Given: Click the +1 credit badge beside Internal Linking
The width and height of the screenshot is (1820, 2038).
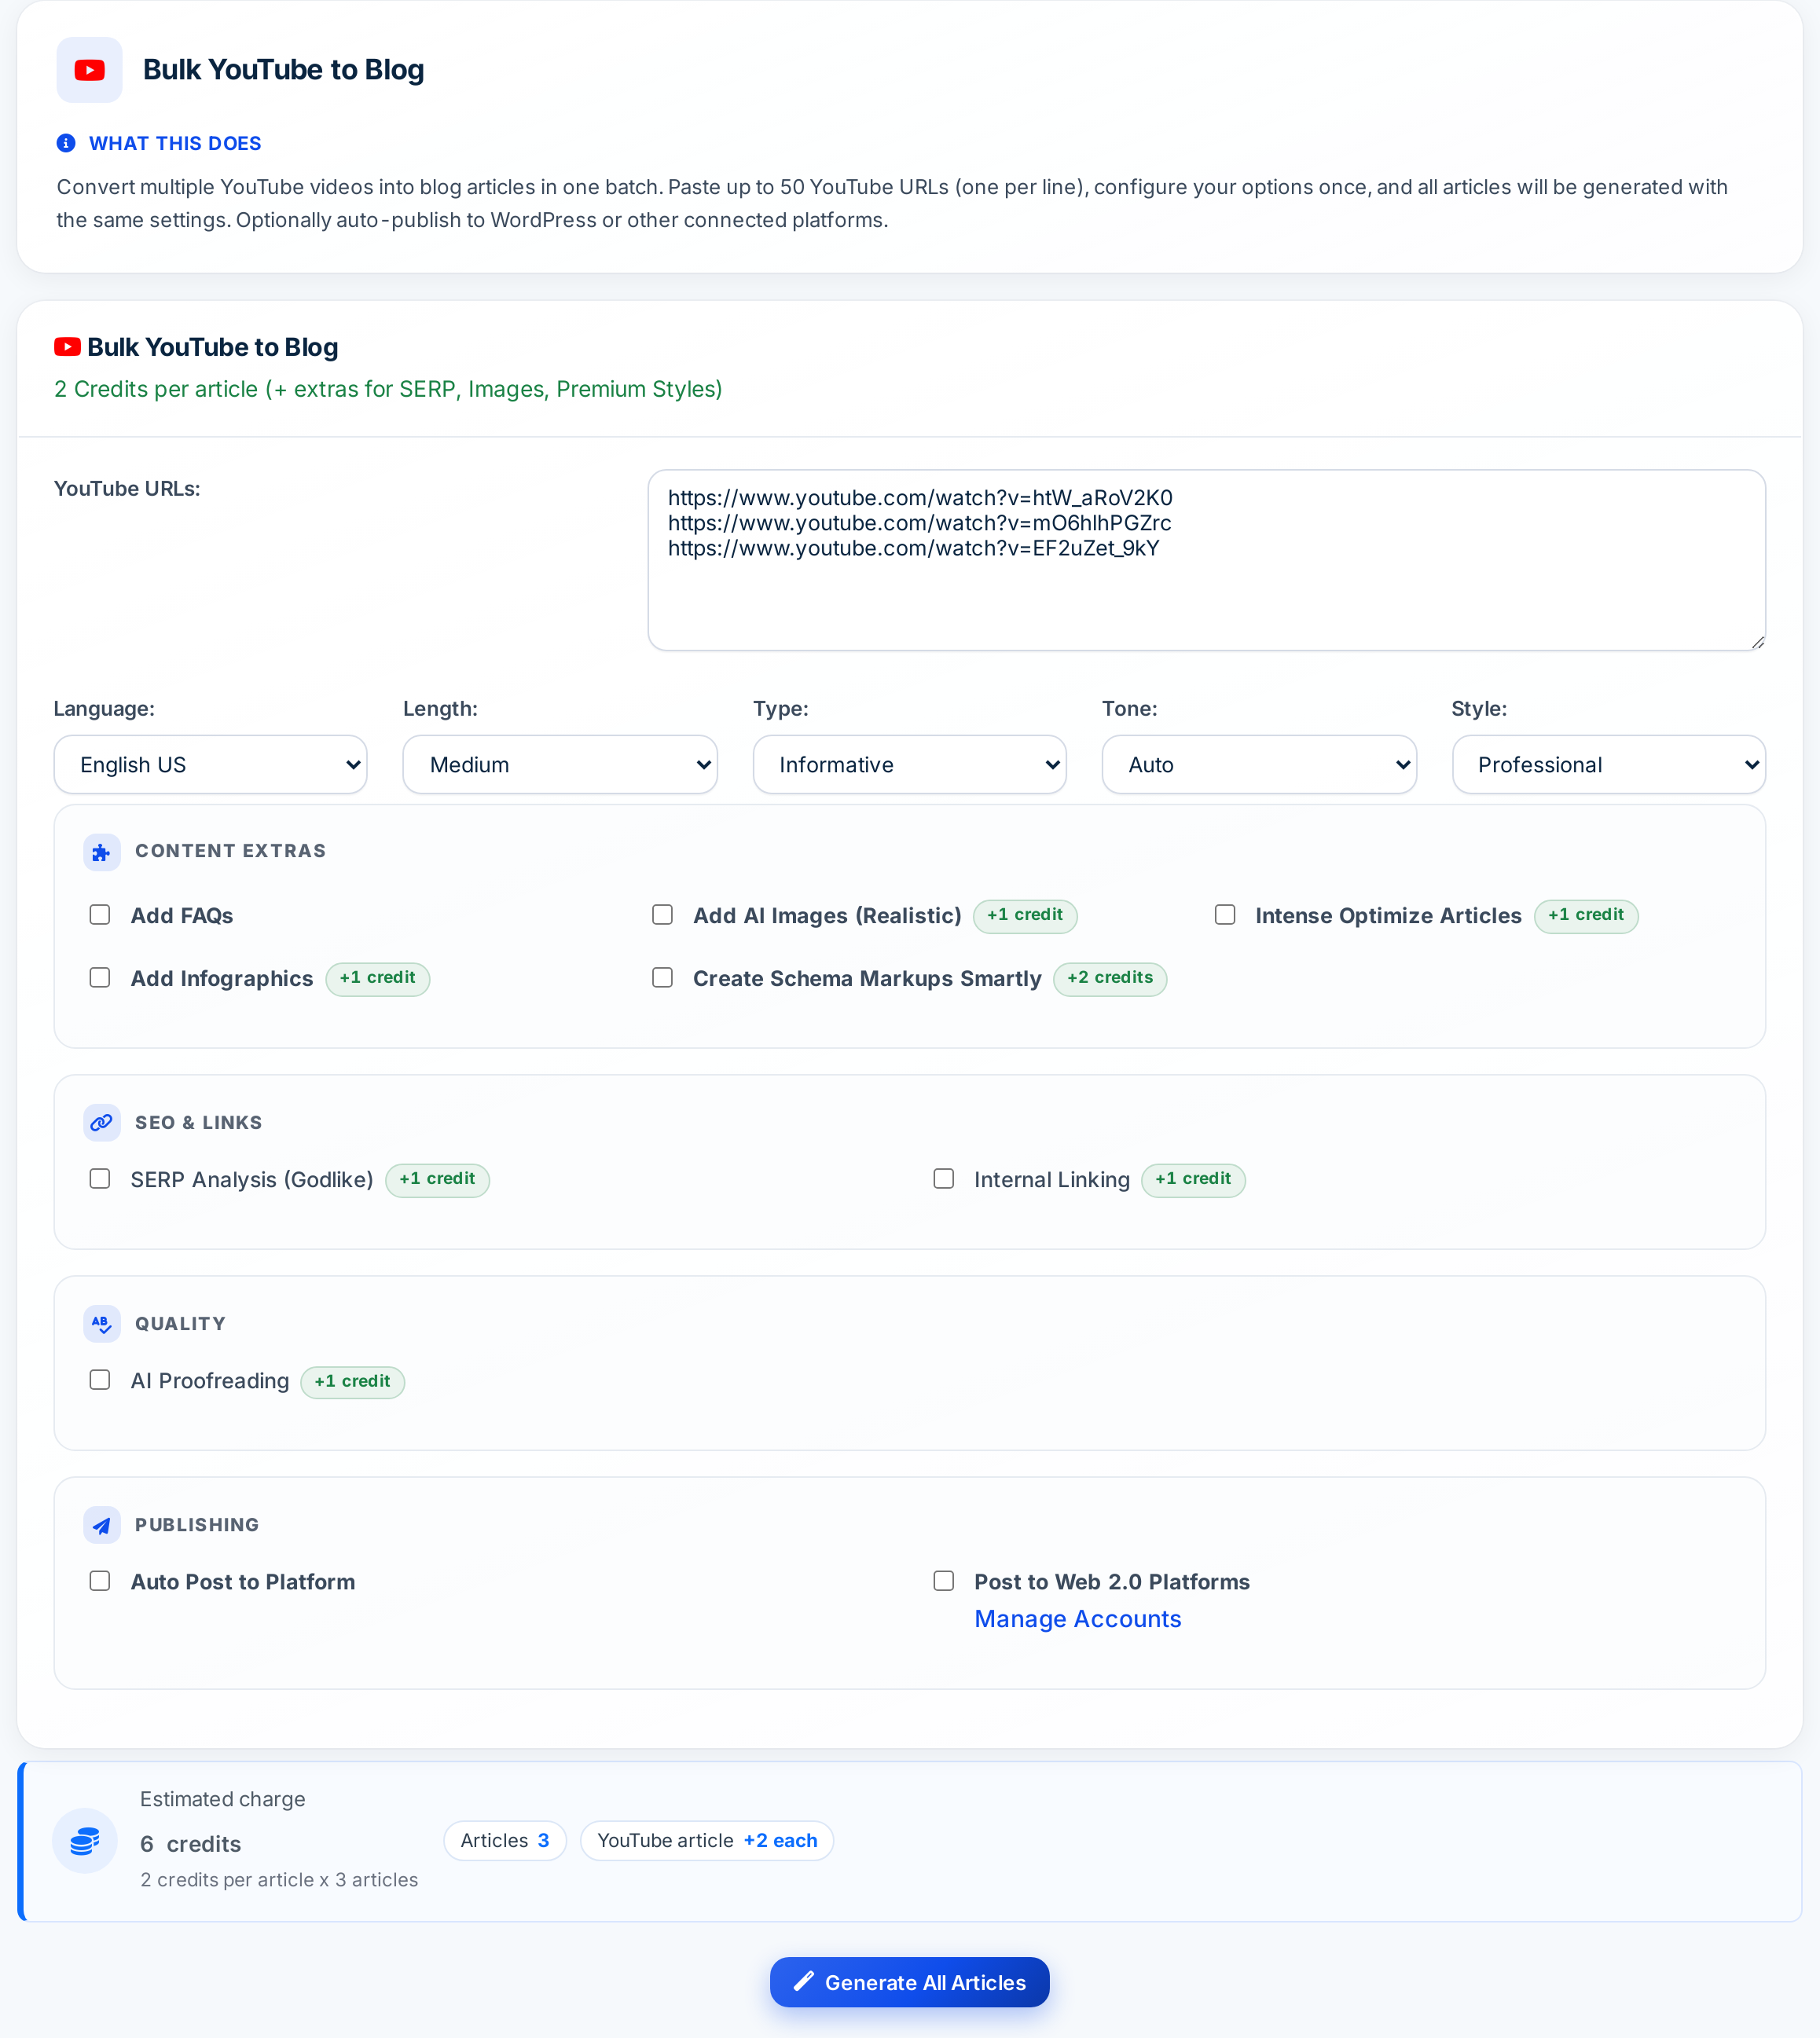Looking at the screenshot, I should tap(1193, 1179).
